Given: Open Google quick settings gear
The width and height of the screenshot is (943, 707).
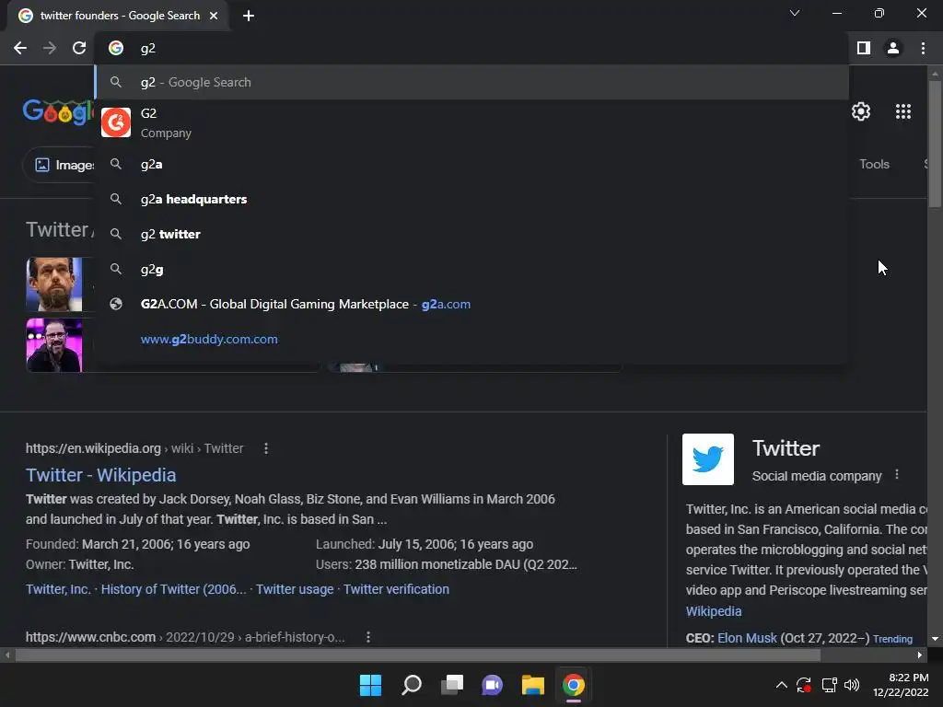Looking at the screenshot, I should point(861,111).
